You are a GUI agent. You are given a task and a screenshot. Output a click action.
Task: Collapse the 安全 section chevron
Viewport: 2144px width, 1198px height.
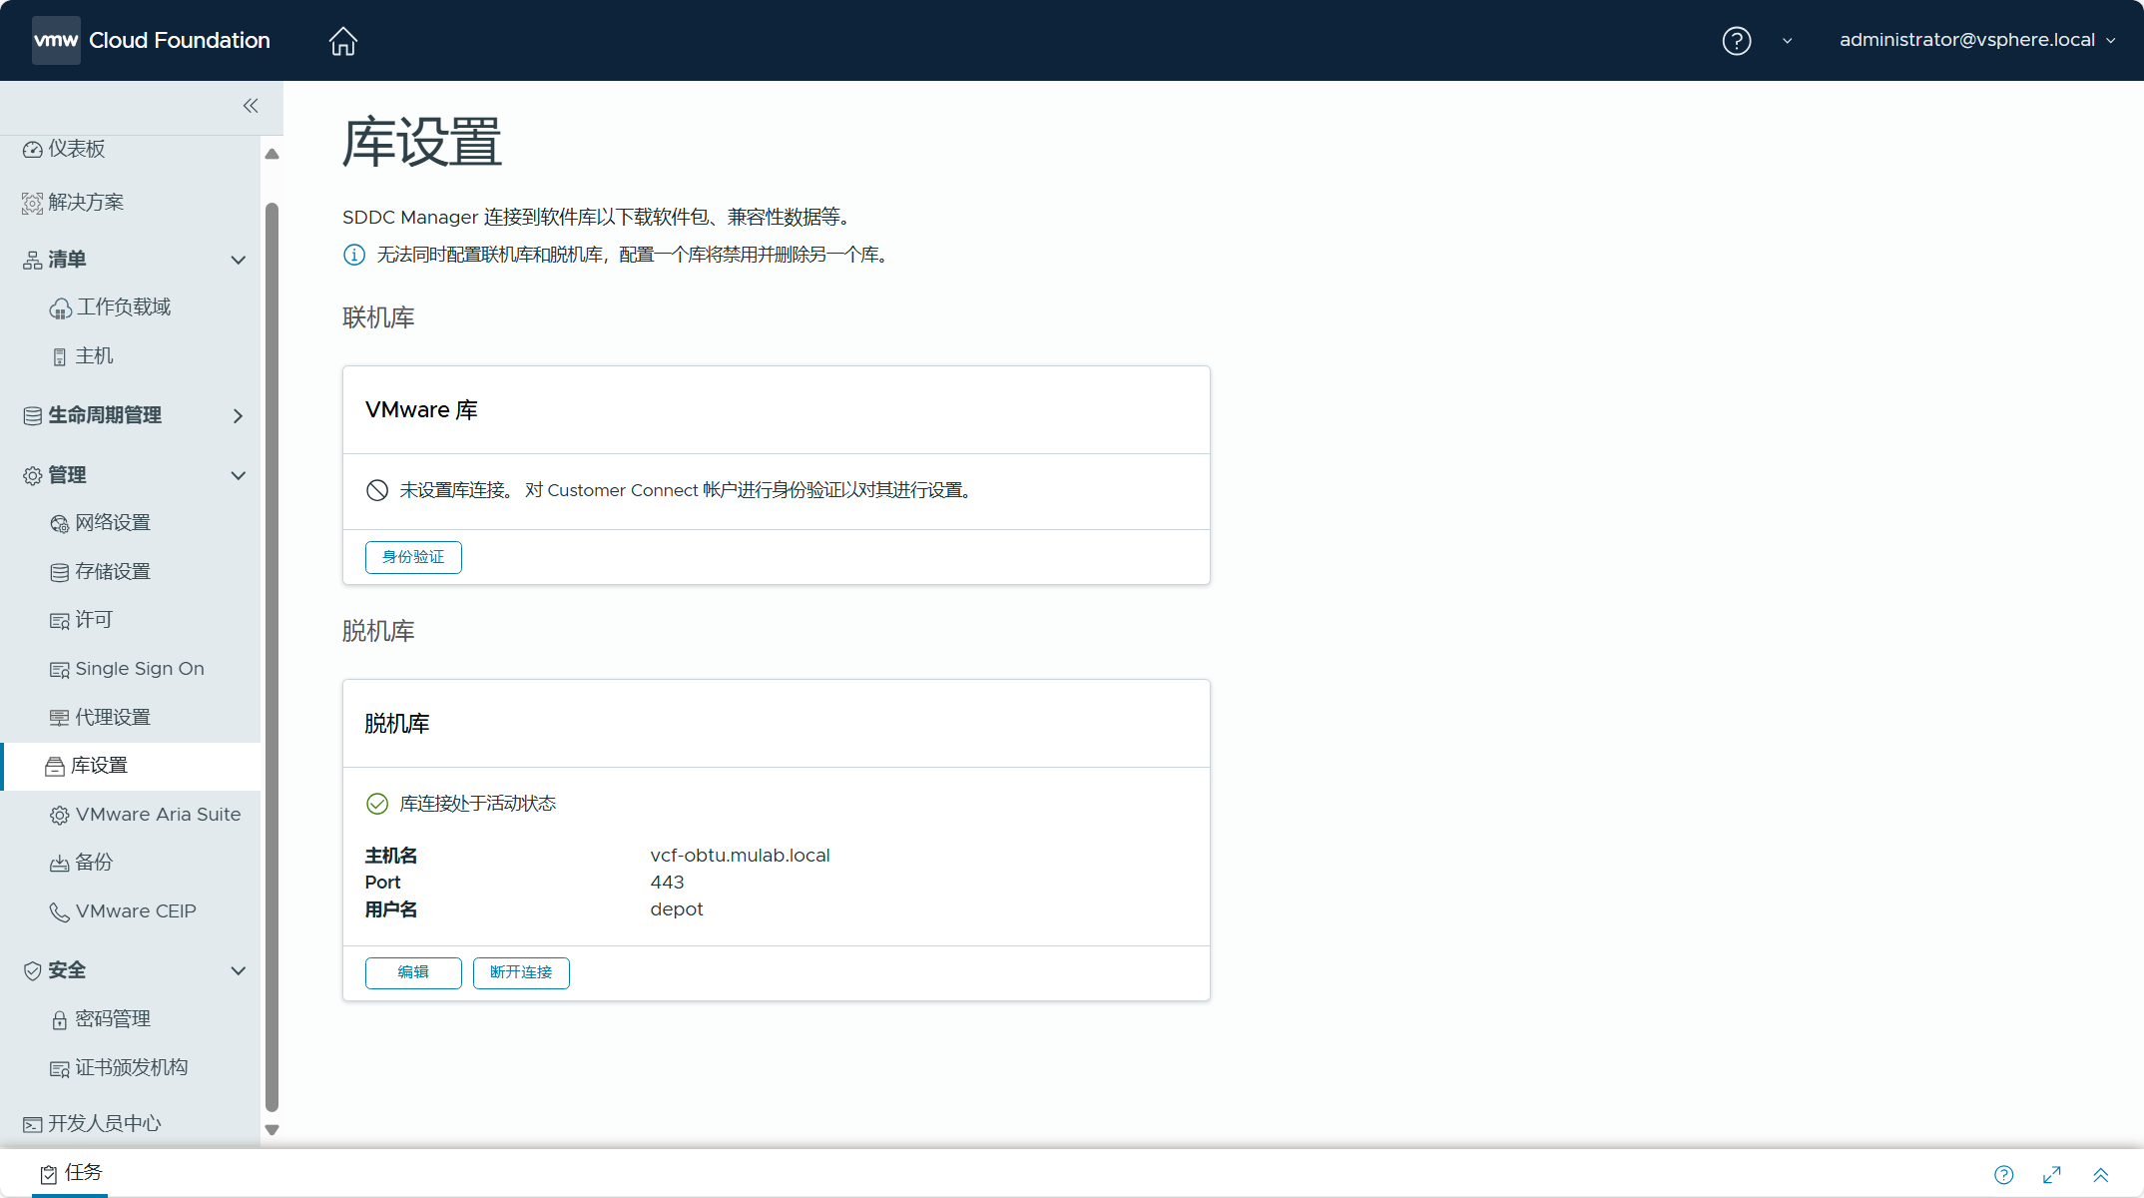pos(238,970)
